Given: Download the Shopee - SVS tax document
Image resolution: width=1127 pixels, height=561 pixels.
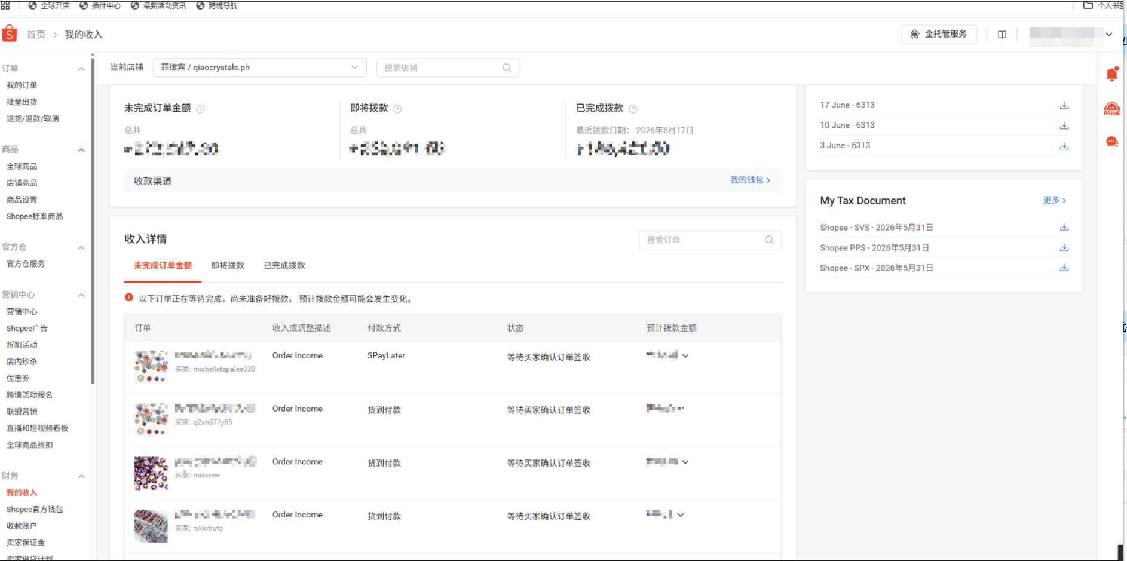Looking at the screenshot, I should pos(1064,228).
